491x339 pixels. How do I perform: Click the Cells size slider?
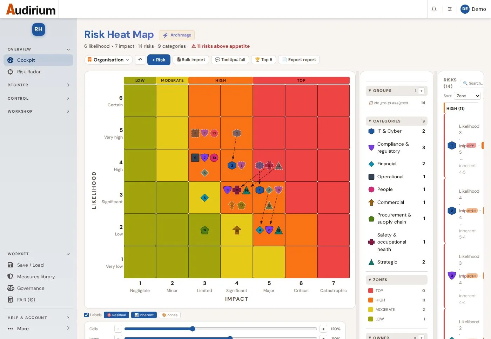(221, 329)
